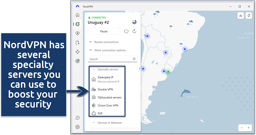Click the Onion Over VPN icon
The height and width of the screenshot is (135, 256).
click(94, 105)
